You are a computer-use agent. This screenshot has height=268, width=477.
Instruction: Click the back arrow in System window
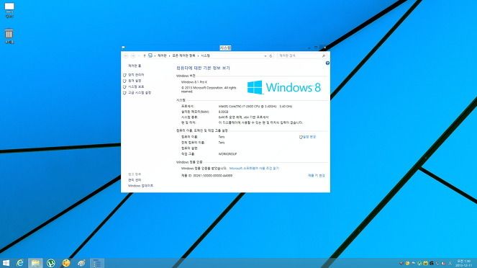tap(126, 55)
